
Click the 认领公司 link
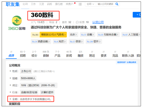tap(98, 22)
